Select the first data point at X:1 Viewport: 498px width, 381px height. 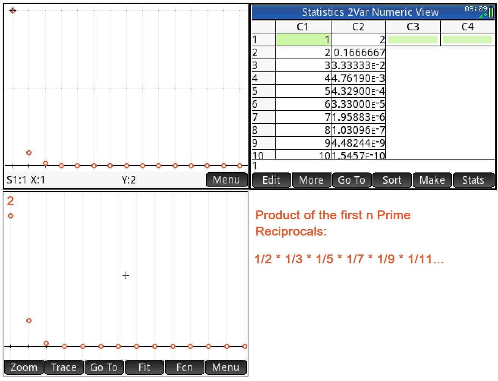[x=13, y=11]
